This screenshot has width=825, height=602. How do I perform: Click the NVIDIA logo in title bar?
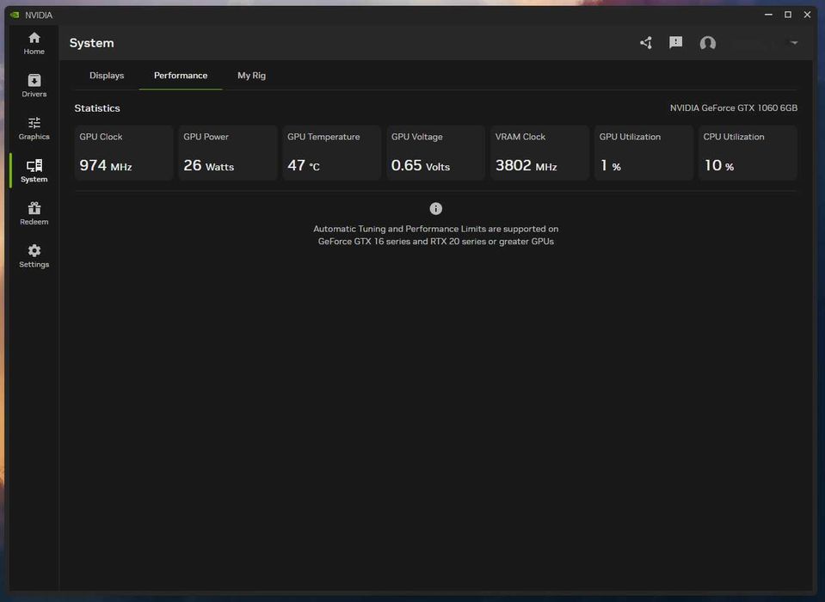15,15
